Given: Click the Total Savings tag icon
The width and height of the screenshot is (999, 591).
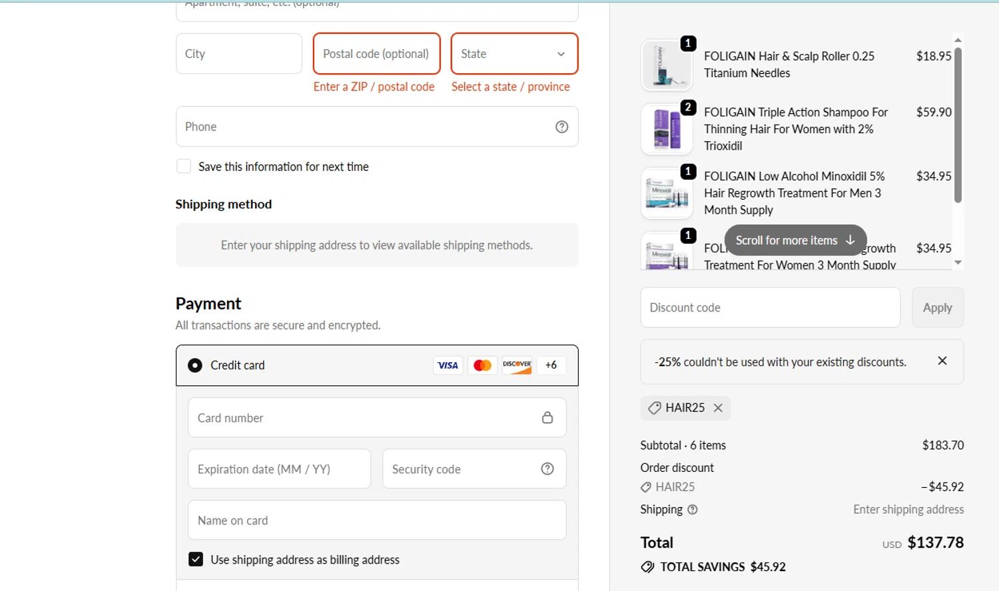Looking at the screenshot, I should click(647, 567).
